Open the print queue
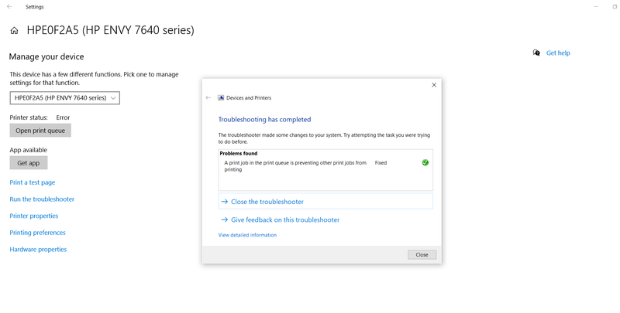Image resolution: width=620 pixels, height=313 pixels. [40, 131]
